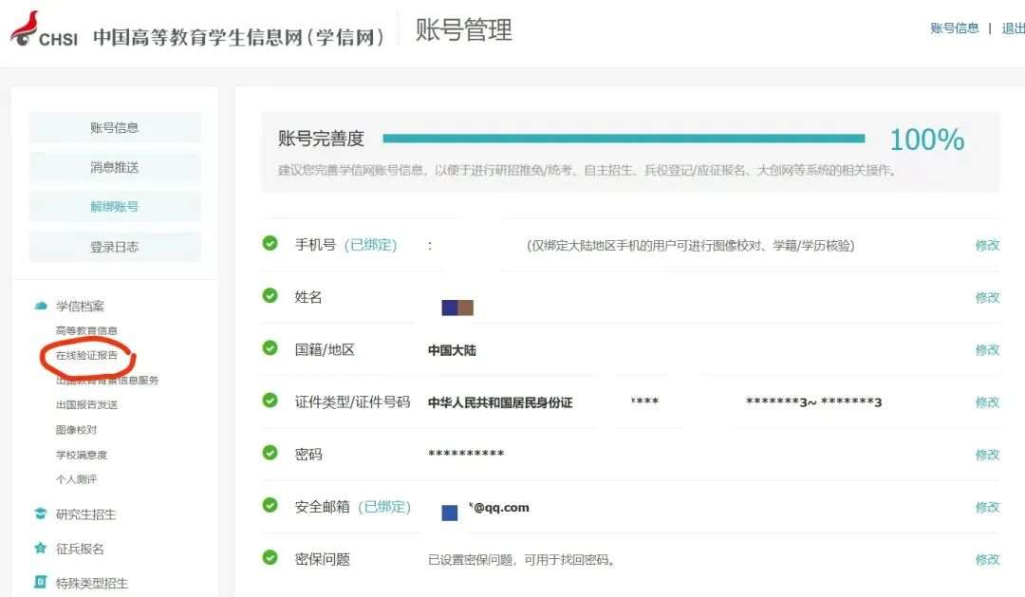Open the 账号信息 sidebar menu item
Image resolution: width=1025 pixels, height=597 pixels.
coord(115,127)
